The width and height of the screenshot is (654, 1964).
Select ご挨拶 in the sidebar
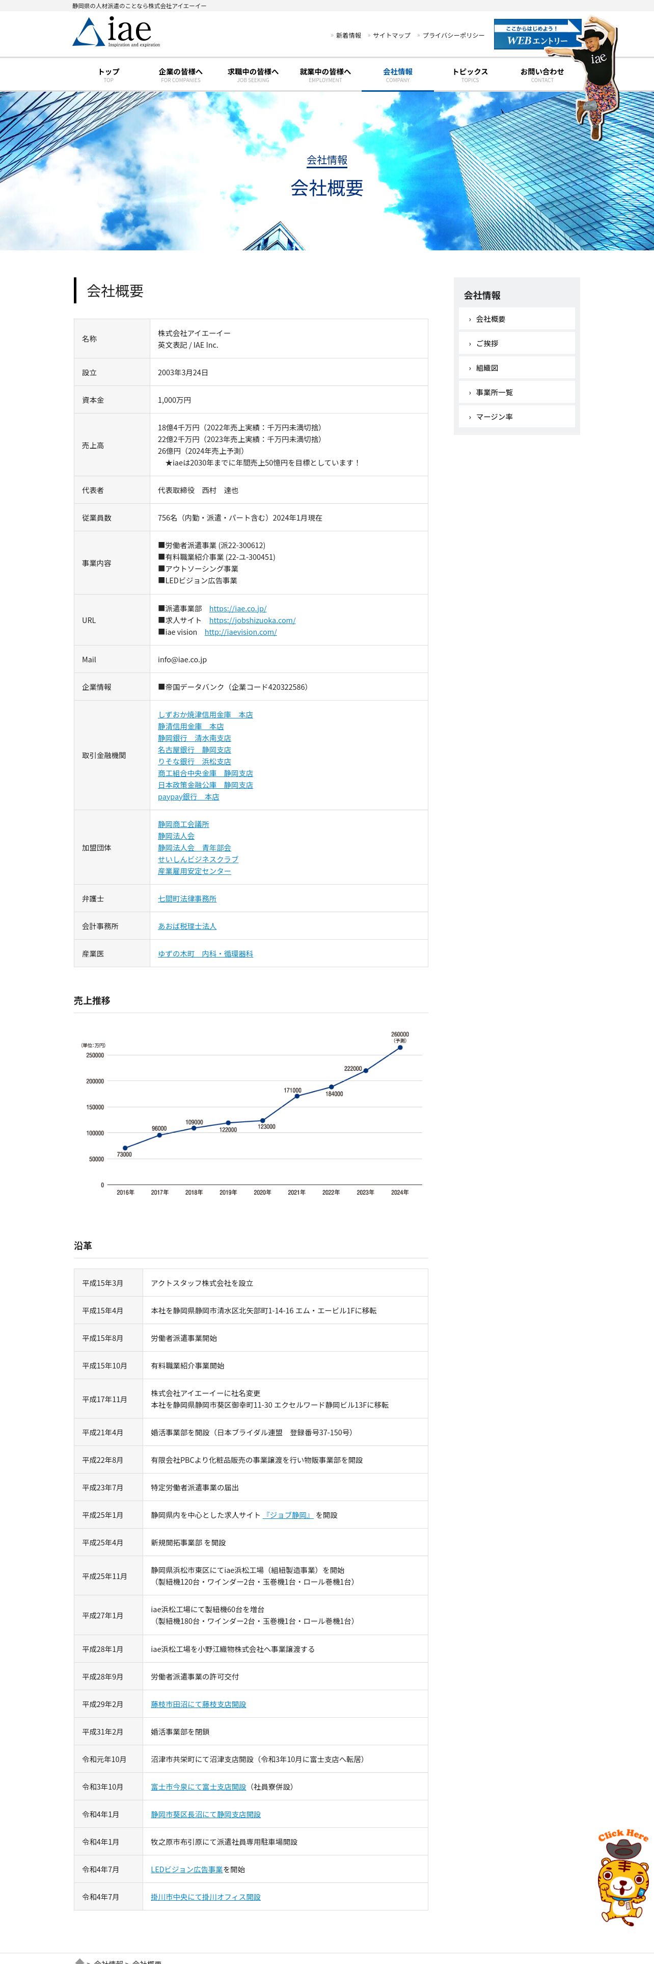click(x=516, y=343)
